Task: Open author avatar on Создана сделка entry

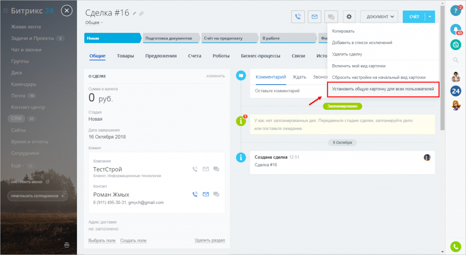Action: [x=427, y=158]
